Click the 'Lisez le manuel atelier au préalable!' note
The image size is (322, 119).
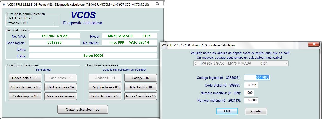(124, 70)
